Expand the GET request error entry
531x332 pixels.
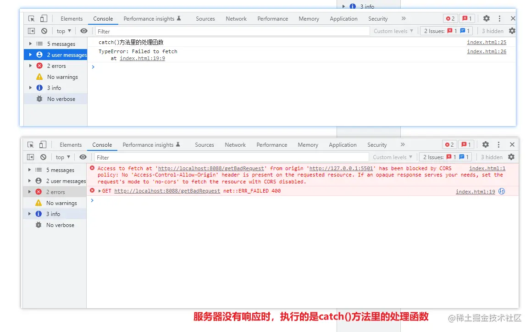(100, 191)
